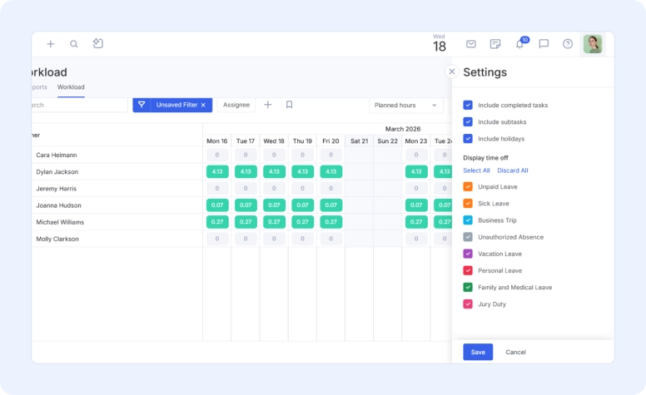Screen dimensions: 646x395
Task: Click the plus icon in top bar
Action: pos(51,44)
